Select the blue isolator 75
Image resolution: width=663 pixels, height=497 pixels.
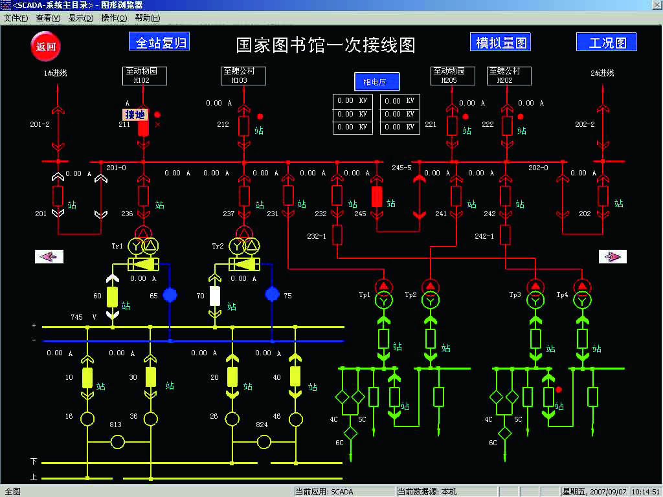pyautogui.click(x=273, y=294)
